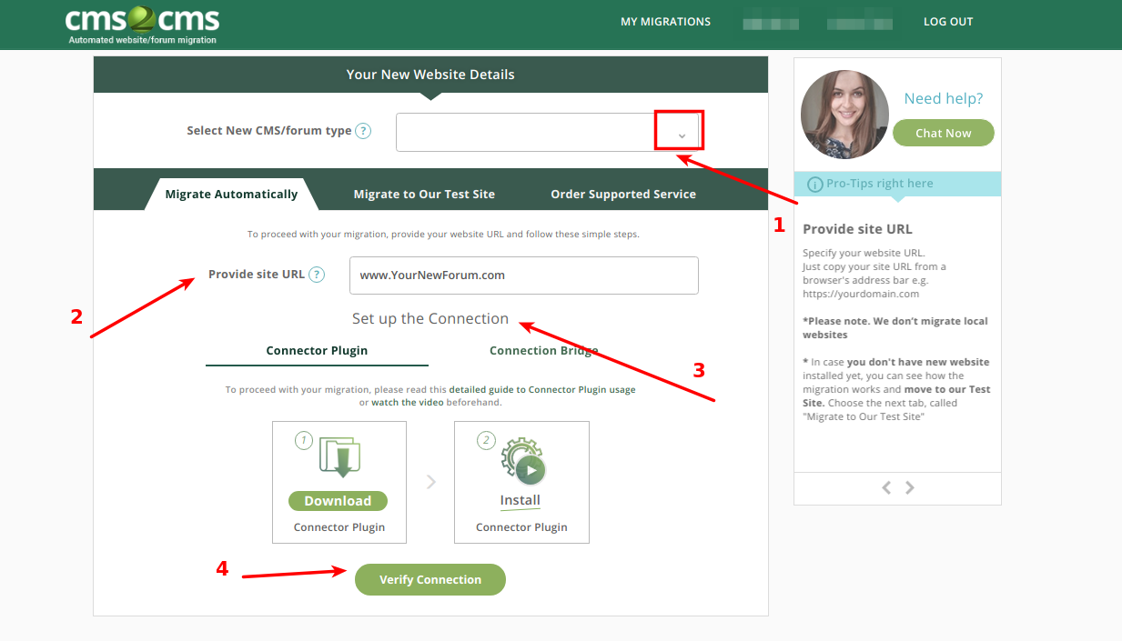Click LOG OUT in header
This screenshot has height=641, width=1122.
(x=948, y=22)
